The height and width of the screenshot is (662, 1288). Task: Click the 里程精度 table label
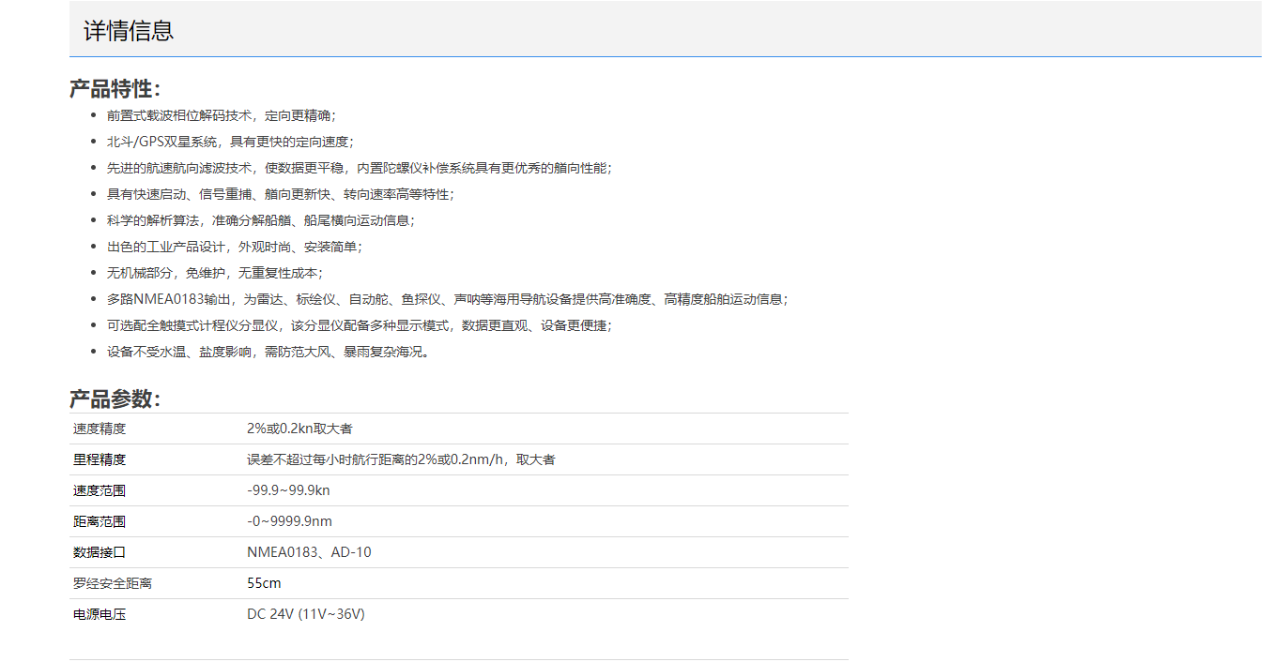(x=100, y=459)
